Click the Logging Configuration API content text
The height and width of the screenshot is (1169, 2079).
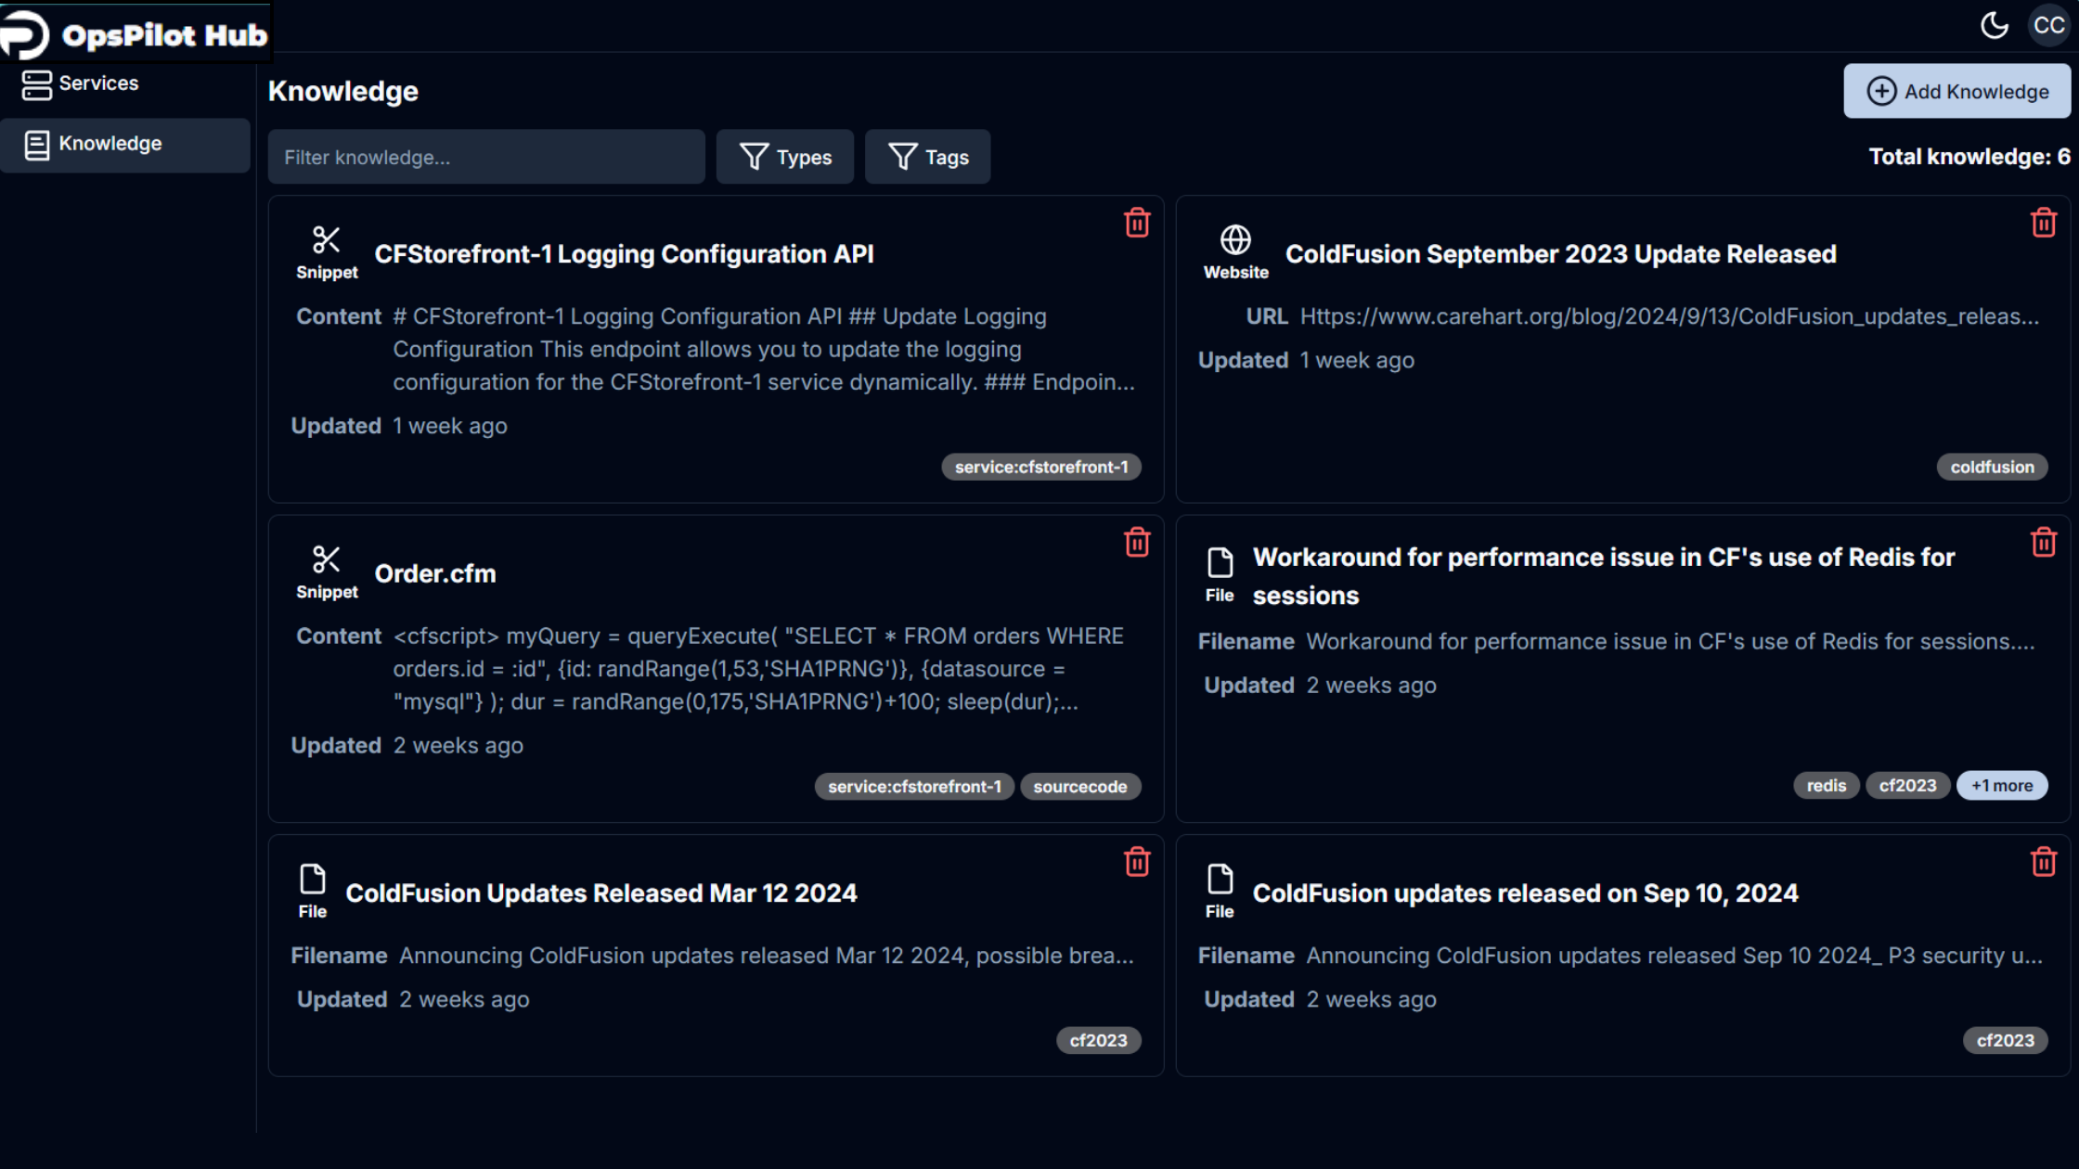[x=764, y=350]
